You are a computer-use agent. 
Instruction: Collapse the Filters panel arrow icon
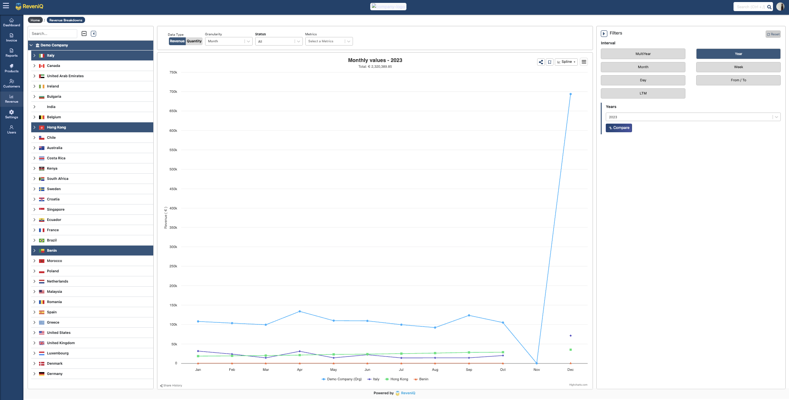604,34
